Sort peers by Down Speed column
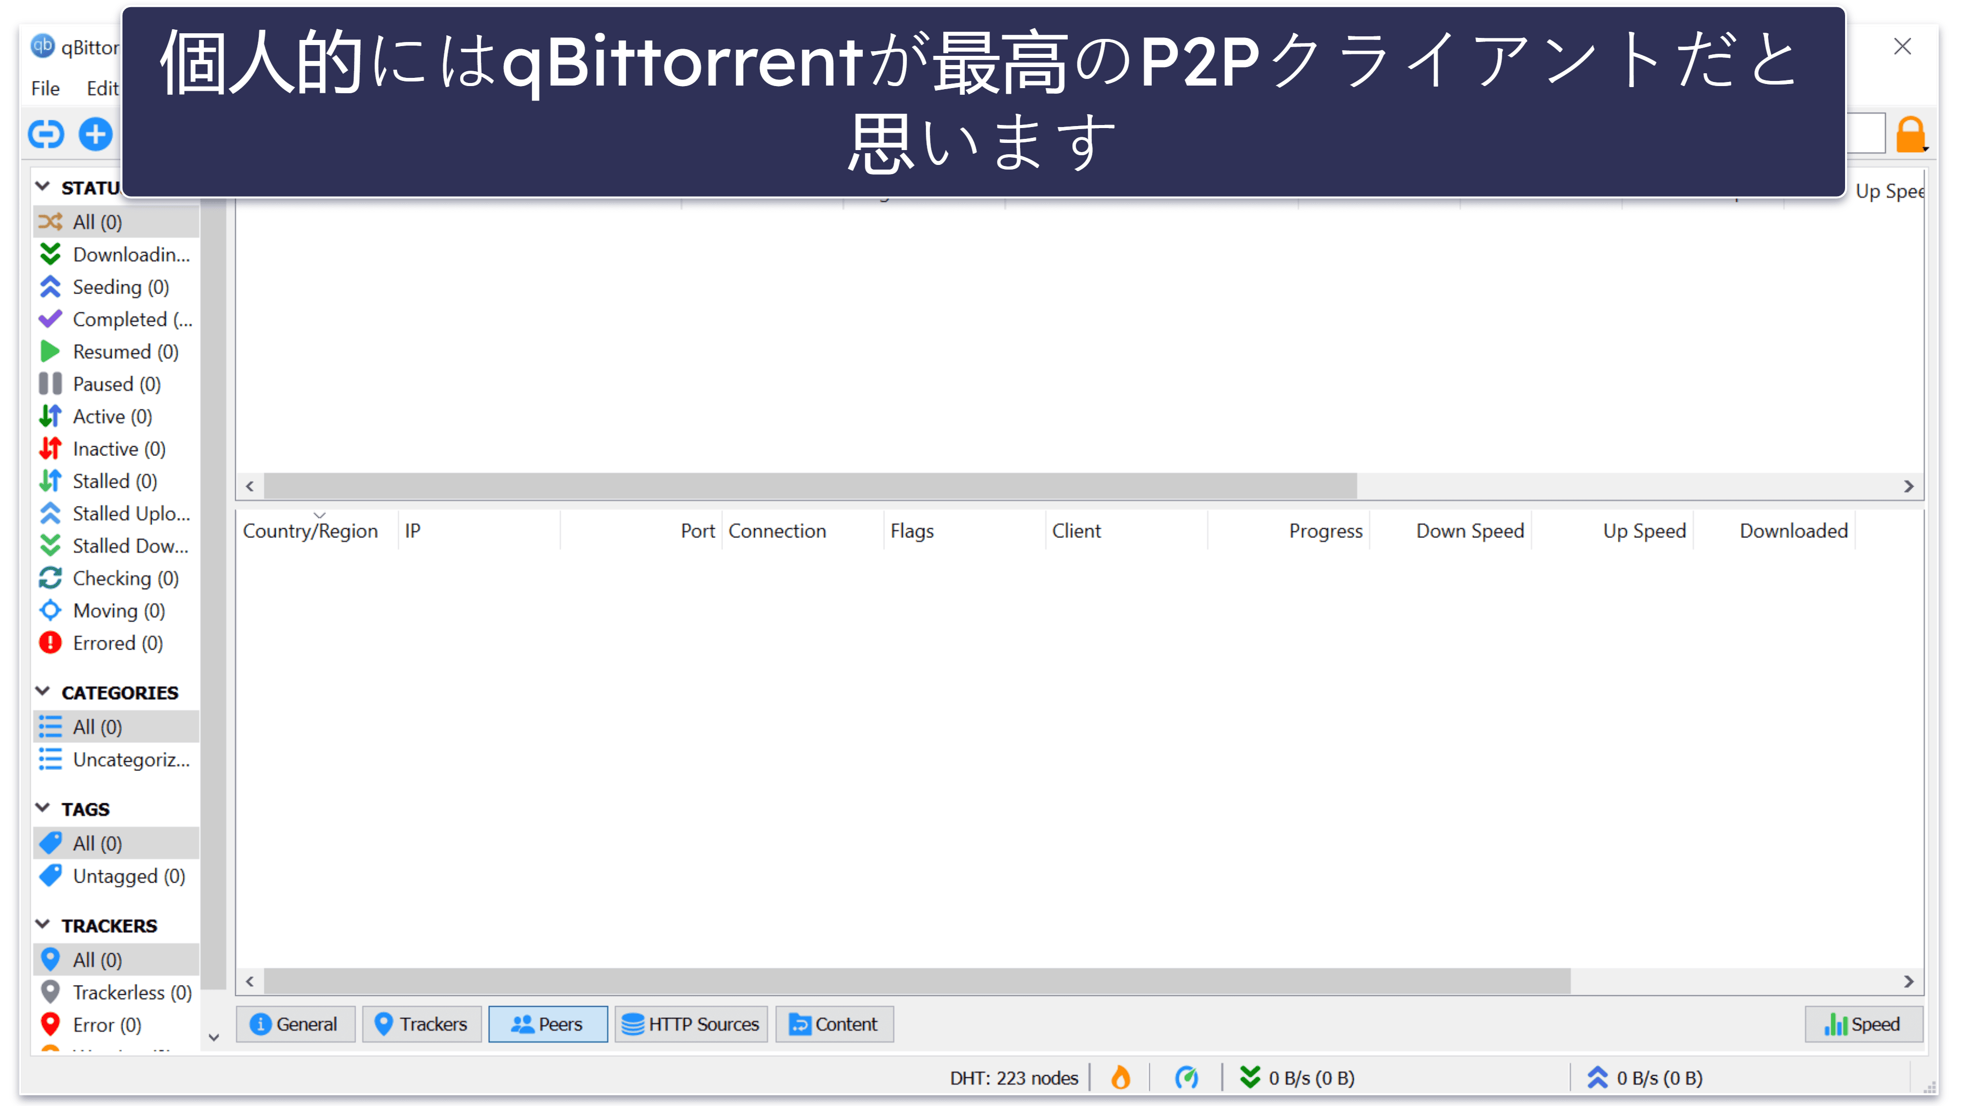 point(1450,531)
